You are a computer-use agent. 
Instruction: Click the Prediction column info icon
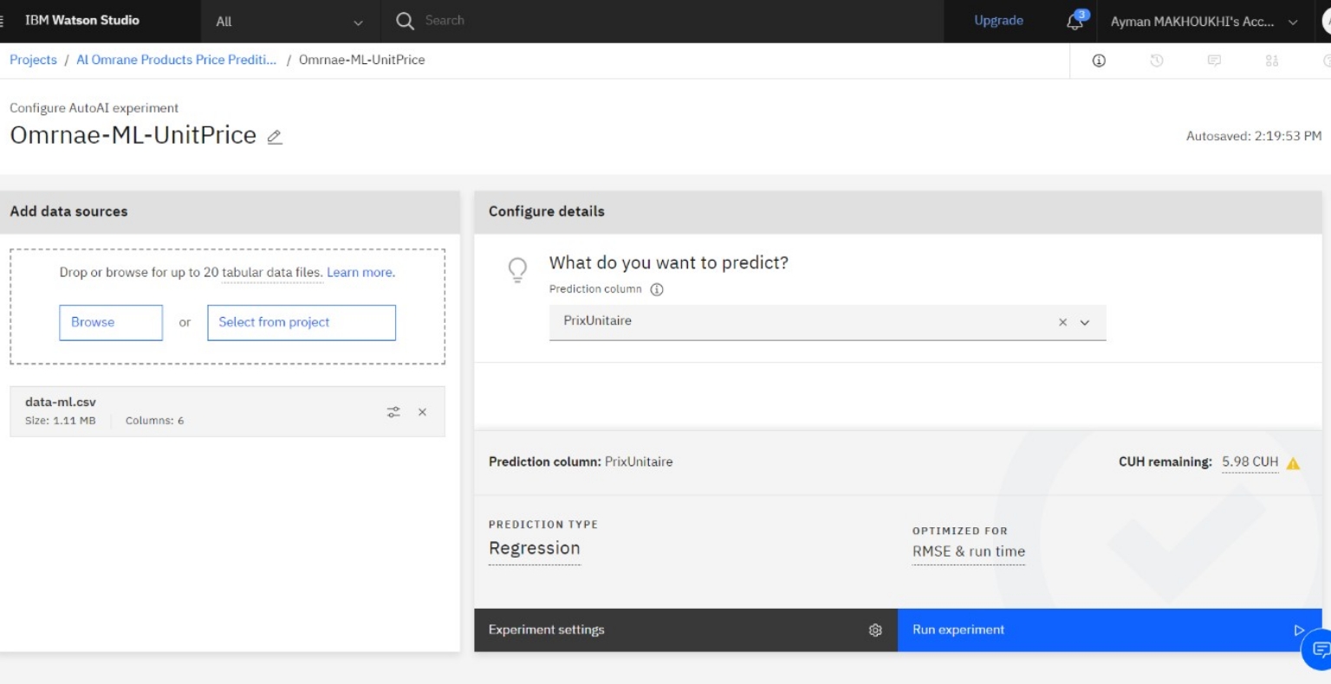pyautogui.click(x=657, y=289)
